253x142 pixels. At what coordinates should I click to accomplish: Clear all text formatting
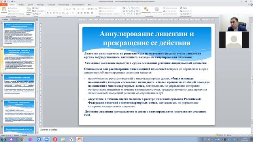tap(74, 9)
